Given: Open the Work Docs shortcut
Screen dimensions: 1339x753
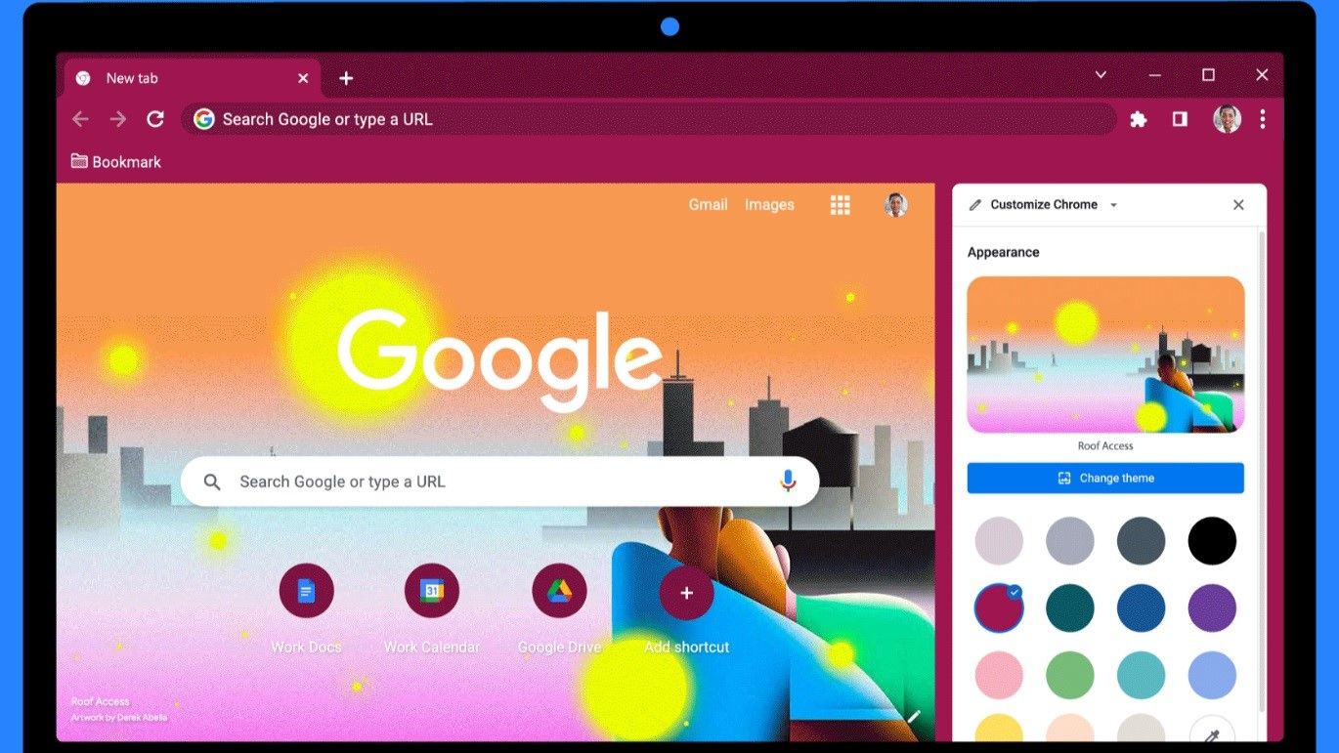Looking at the screenshot, I should (x=306, y=591).
